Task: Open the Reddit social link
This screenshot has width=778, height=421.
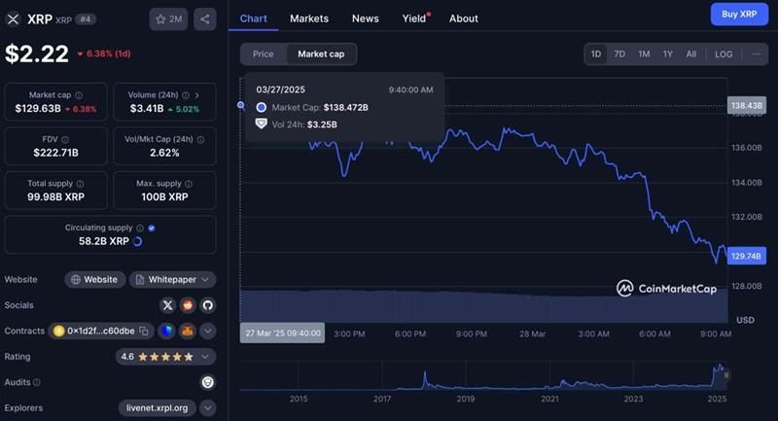Action: pos(188,304)
